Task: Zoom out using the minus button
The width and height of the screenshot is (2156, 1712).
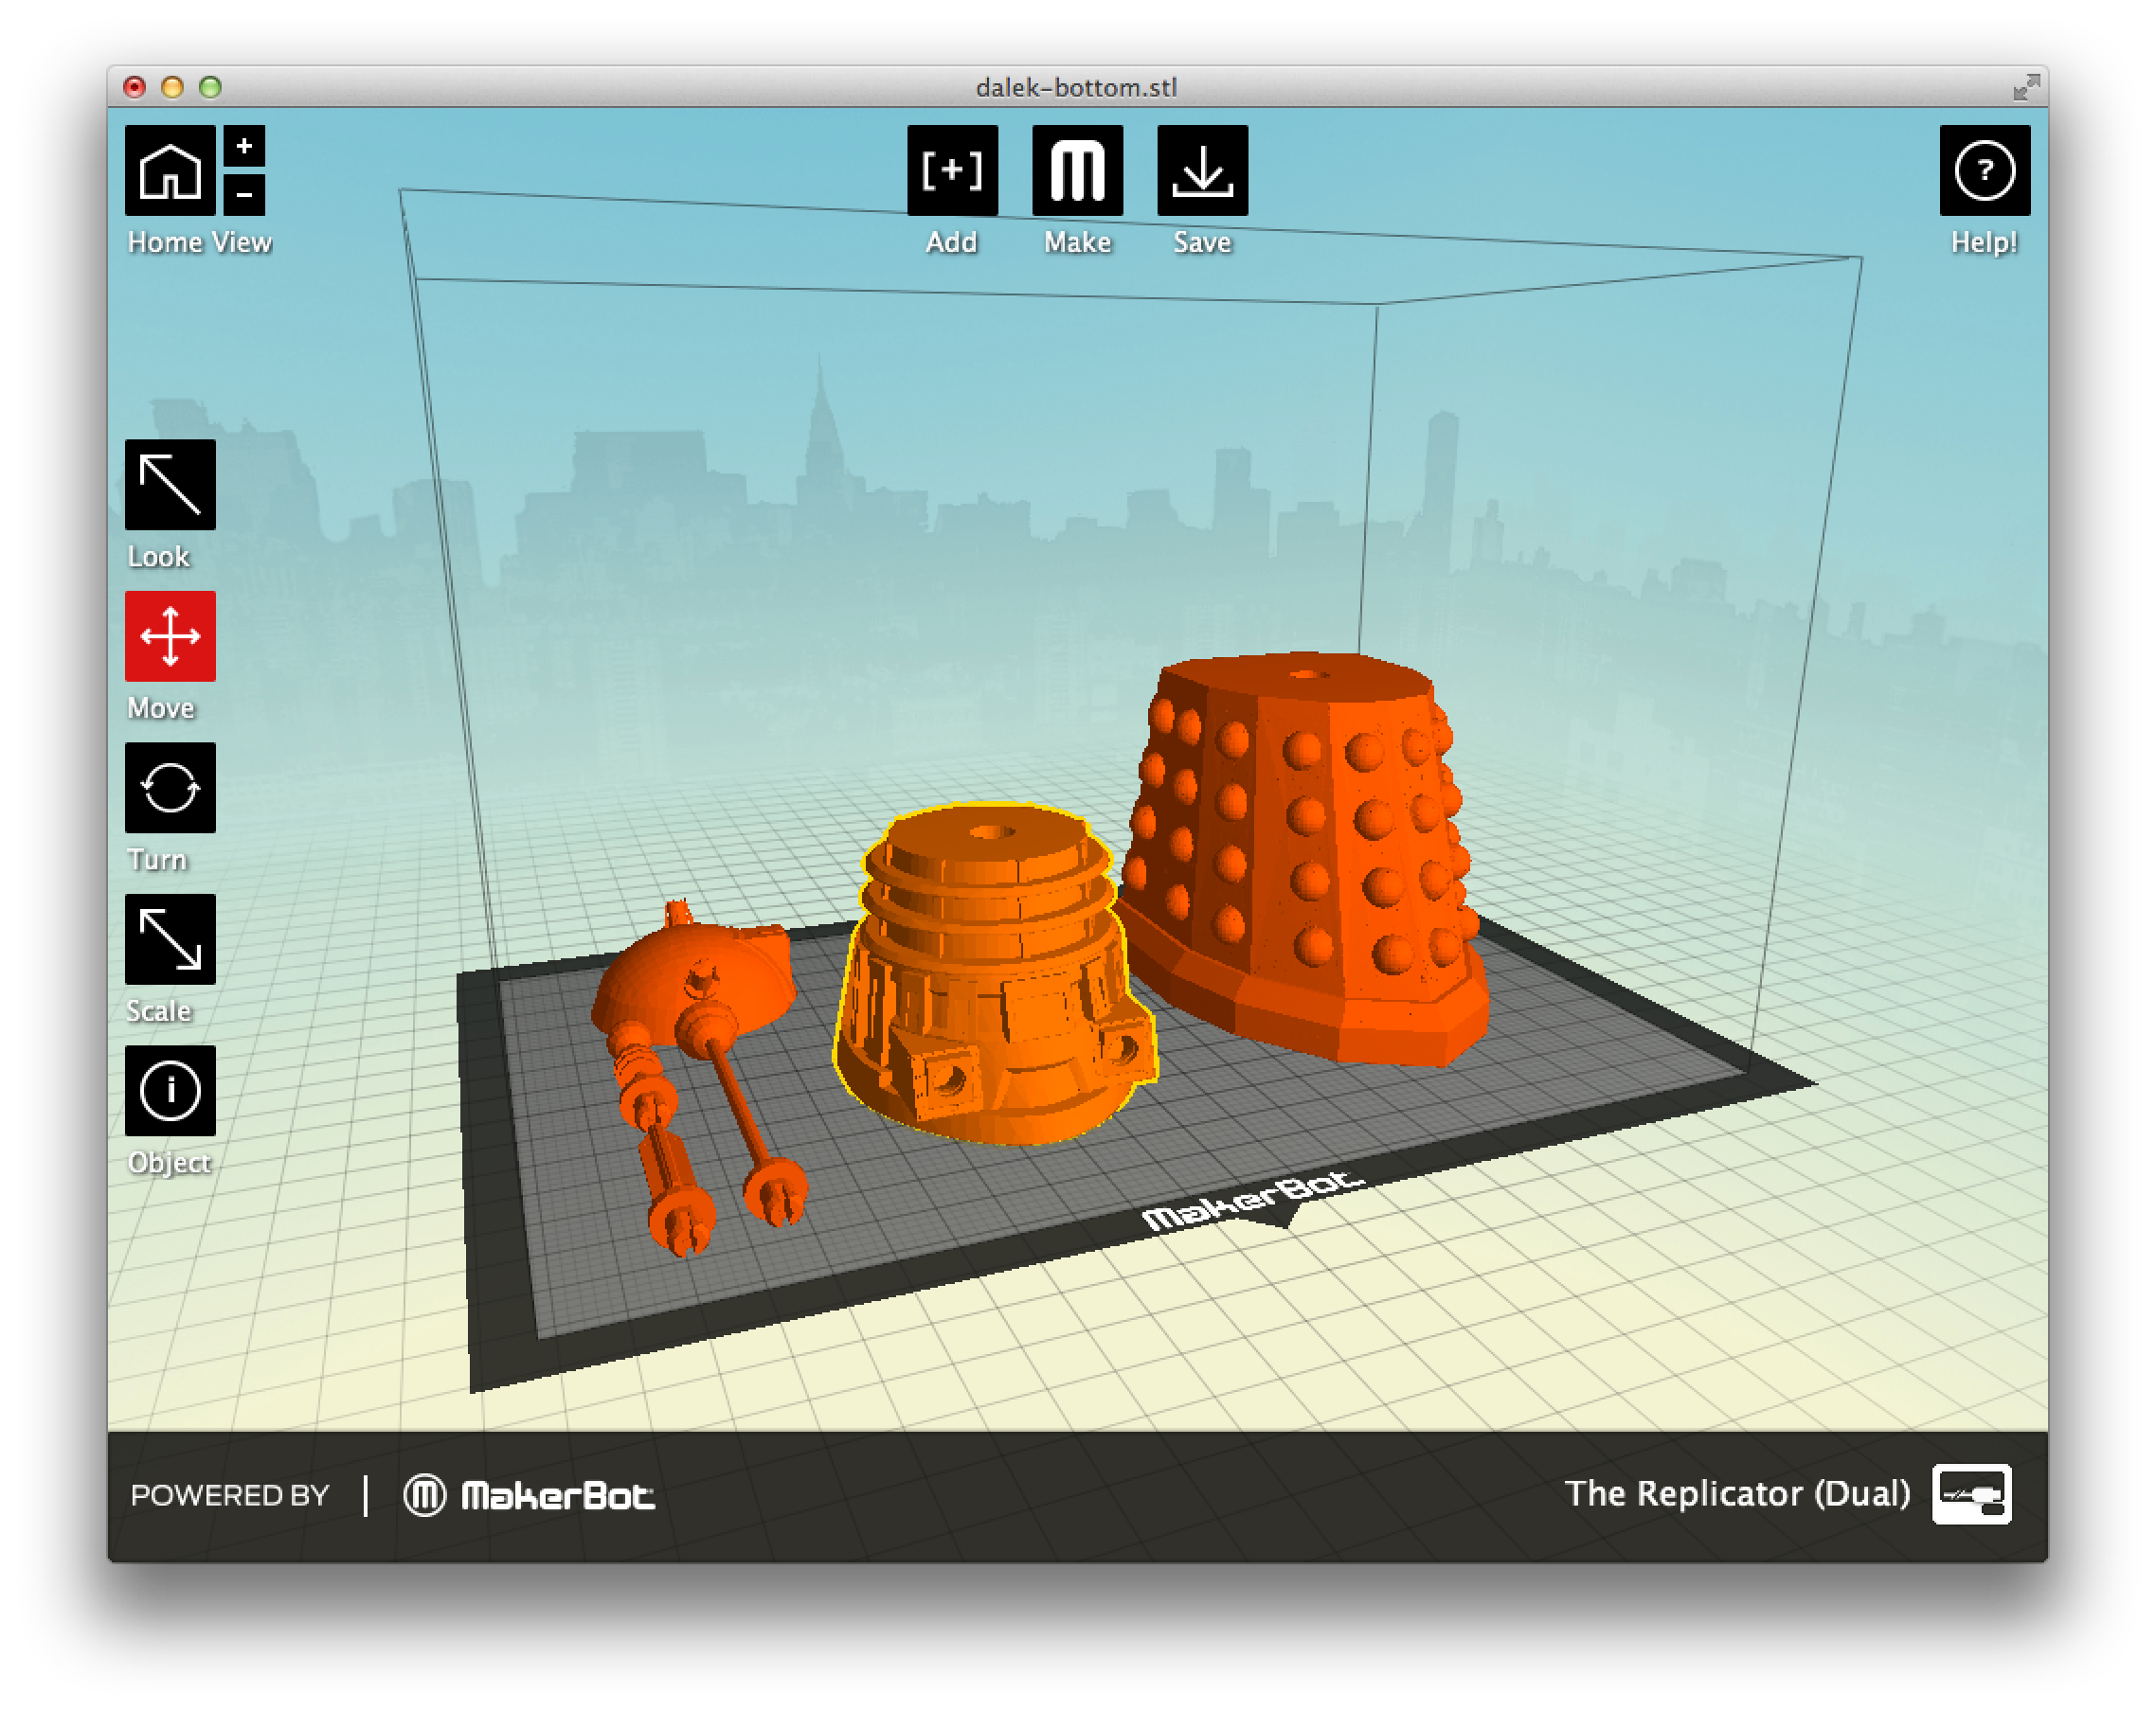Action: pyautogui.click(x=243, y=196)
